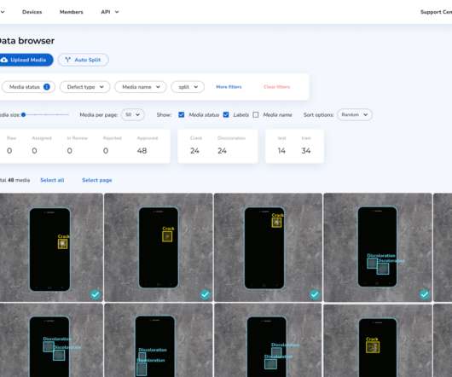The width and height of the screenshot is (452, 377).
Task: Click Crack bounding box in first top-row thumbnail
Action: [x=63, y=244]
